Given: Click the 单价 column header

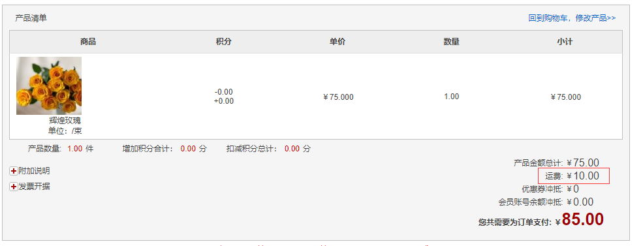Looking at the screenshot, I should click(x=337, y=41).
